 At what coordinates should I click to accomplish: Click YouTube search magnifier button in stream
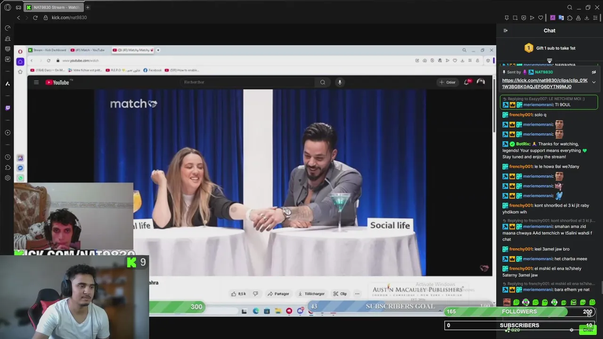pyautogui.click(x=323, y=82)
